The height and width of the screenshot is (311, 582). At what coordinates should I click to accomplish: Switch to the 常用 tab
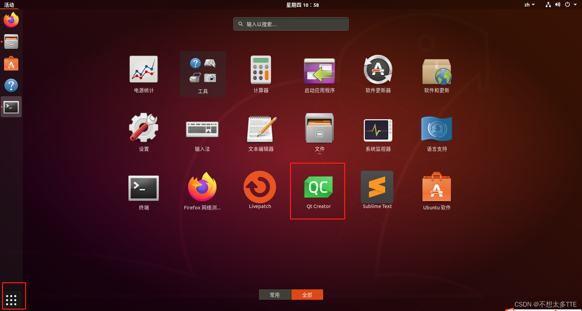[275, 294]
